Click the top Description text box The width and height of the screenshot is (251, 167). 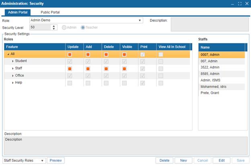(210, 25)
